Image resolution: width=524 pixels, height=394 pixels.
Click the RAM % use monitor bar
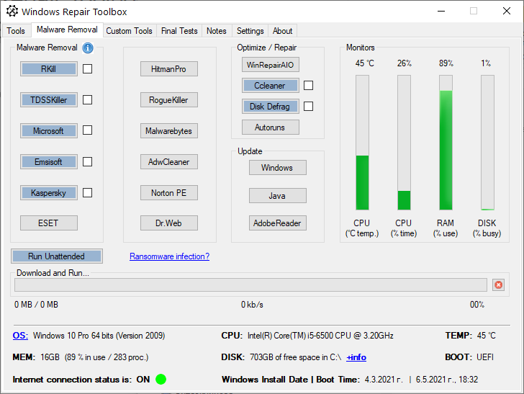pos(446,143)
